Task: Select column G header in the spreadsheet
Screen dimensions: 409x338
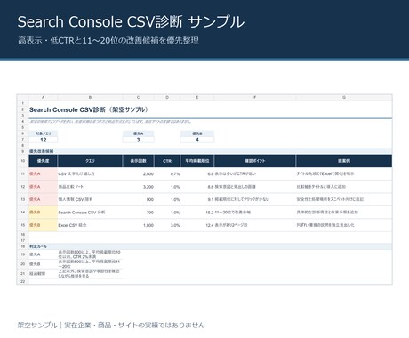Action: 344,97
